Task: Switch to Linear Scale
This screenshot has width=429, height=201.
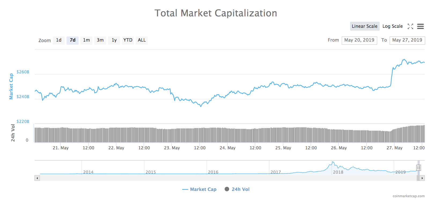Action: tap(364, 26)
